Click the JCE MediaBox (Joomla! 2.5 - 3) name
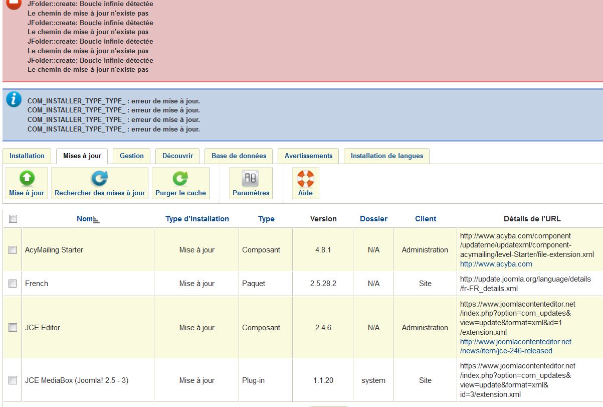 77,380
